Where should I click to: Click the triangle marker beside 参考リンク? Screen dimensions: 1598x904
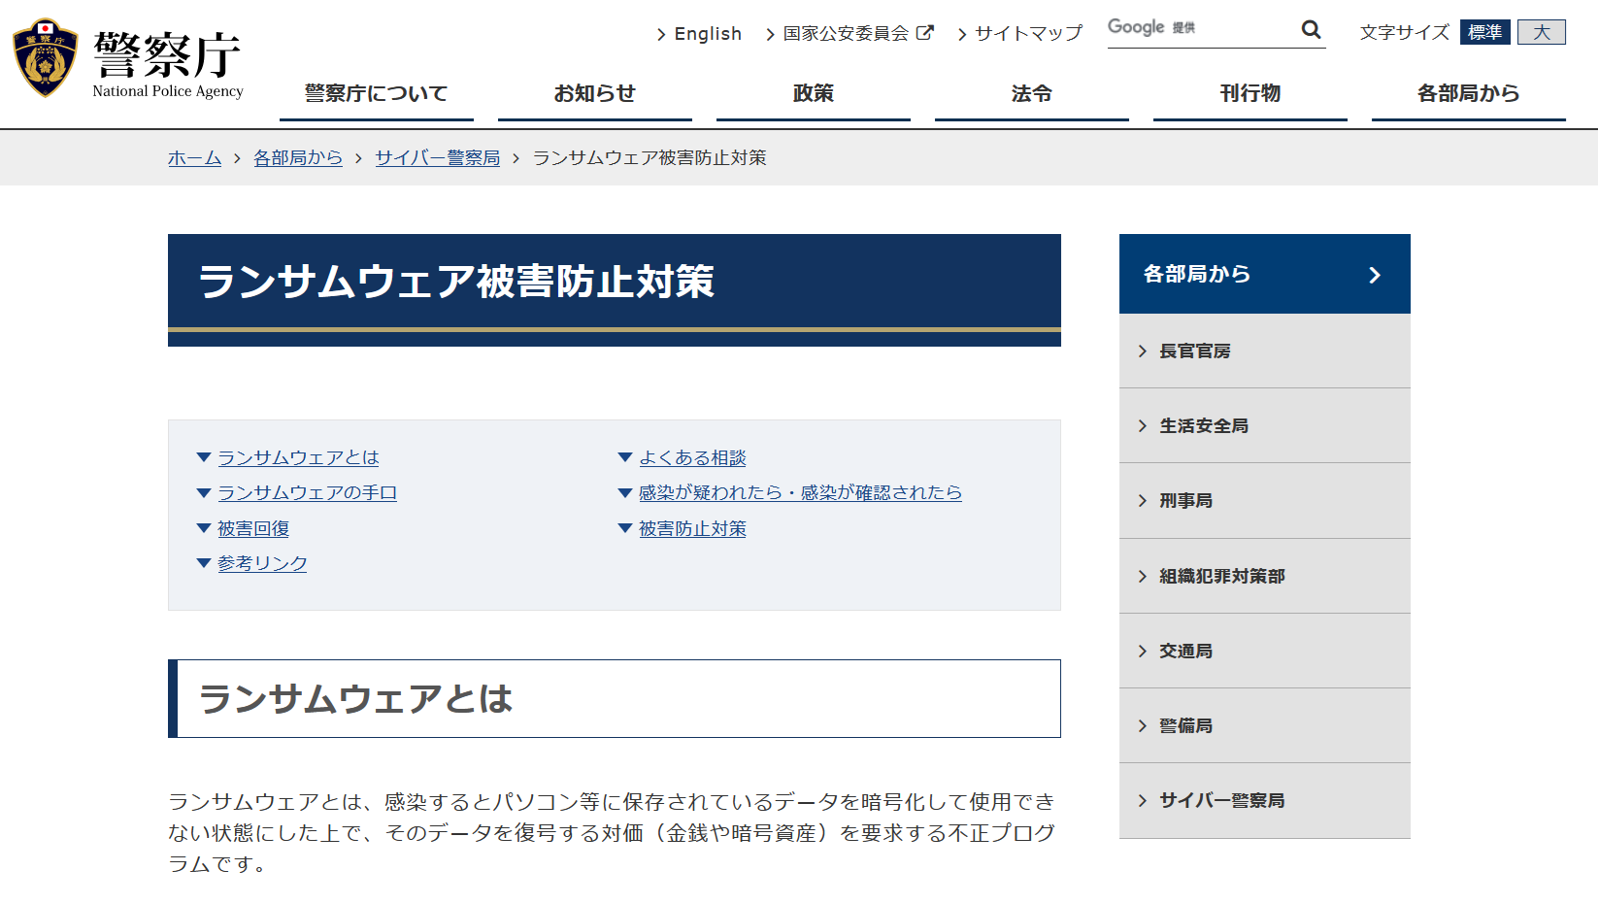[x=204, y=563]
